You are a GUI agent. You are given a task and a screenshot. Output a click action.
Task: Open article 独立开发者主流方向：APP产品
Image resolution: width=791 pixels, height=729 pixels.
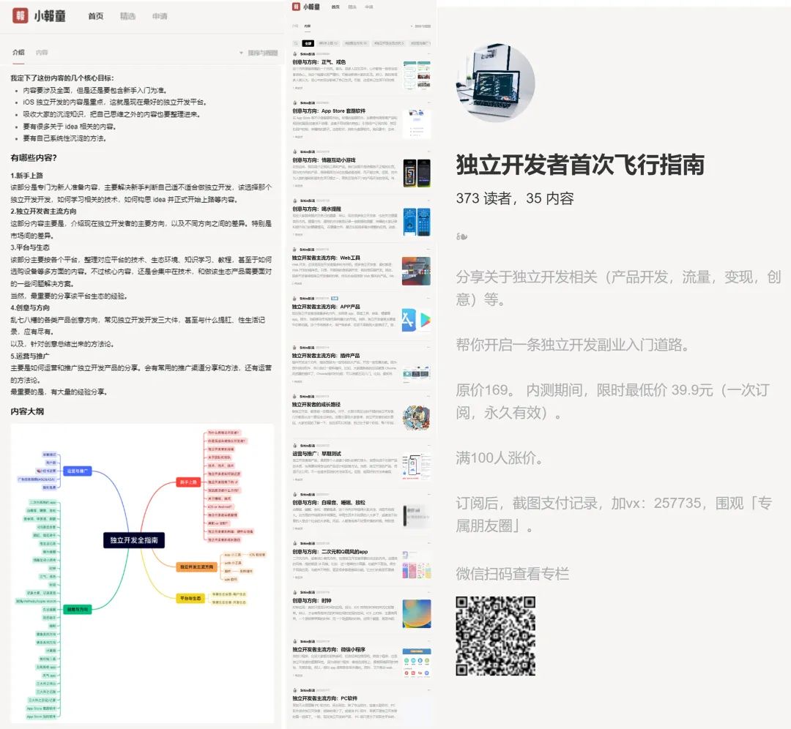pyautogui.click(x=327, y=307)
